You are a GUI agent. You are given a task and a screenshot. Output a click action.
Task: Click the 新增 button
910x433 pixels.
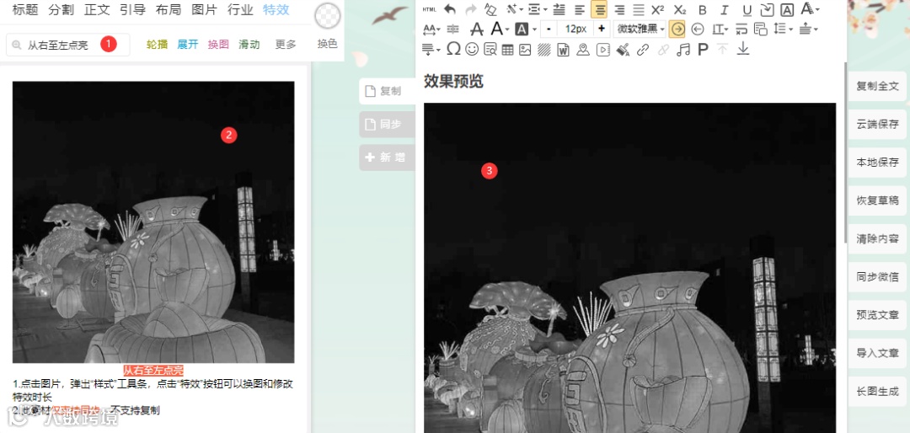pyautogui.click(x=387, y=158)
